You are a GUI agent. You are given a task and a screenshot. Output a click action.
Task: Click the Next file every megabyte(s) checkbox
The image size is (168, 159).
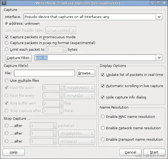[7, 88]
